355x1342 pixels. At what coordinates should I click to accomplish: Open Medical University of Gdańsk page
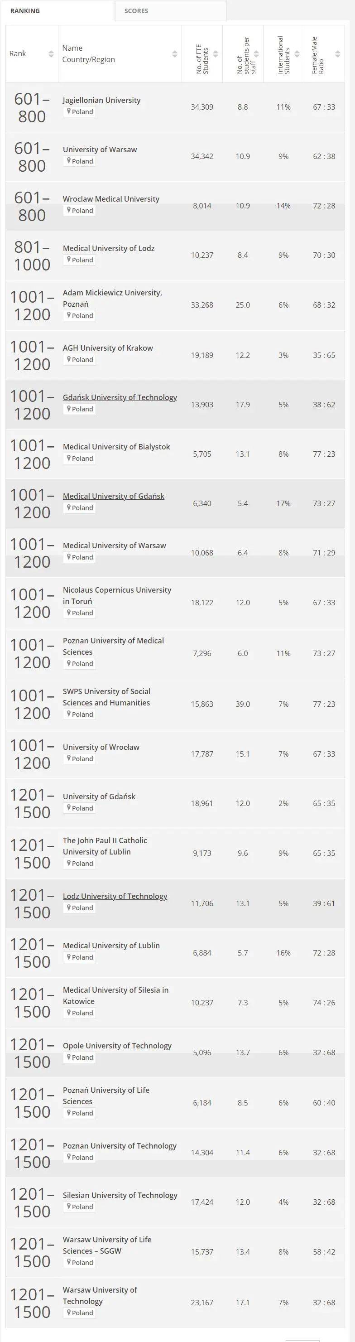click(x=114, y=496)
